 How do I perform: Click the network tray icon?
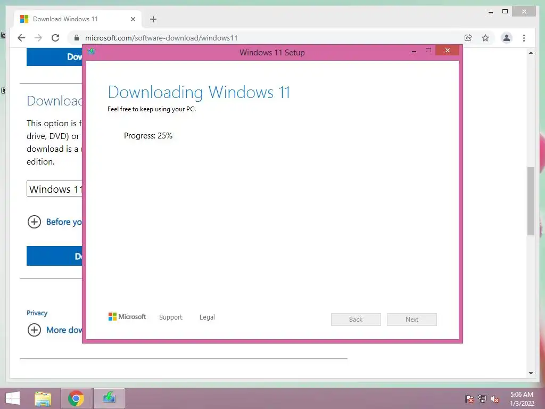coord(482,398)
